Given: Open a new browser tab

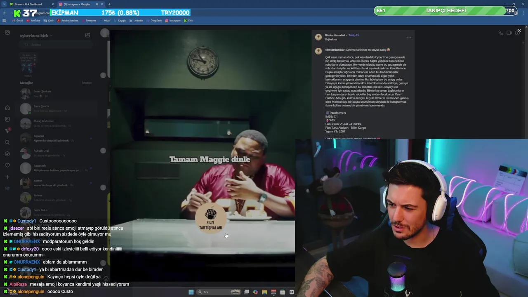Looking at the screenshot, I should [109, 4].
